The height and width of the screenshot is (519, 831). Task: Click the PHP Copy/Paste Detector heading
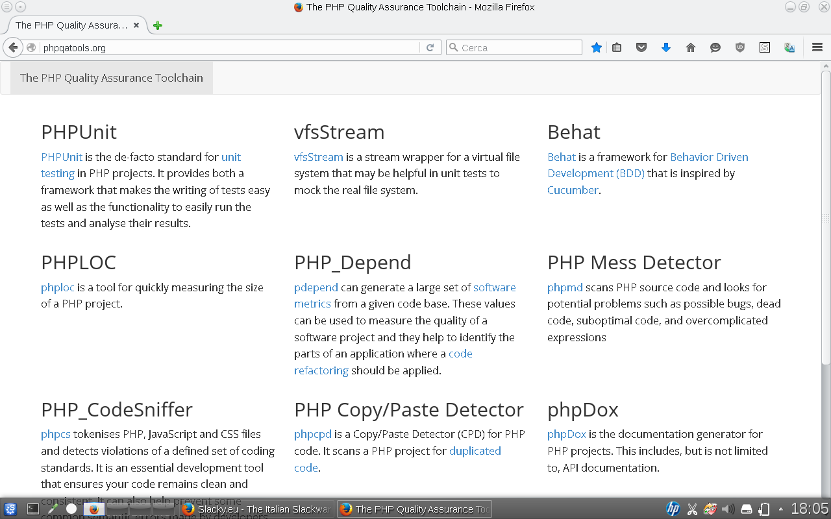coord(409,409)
